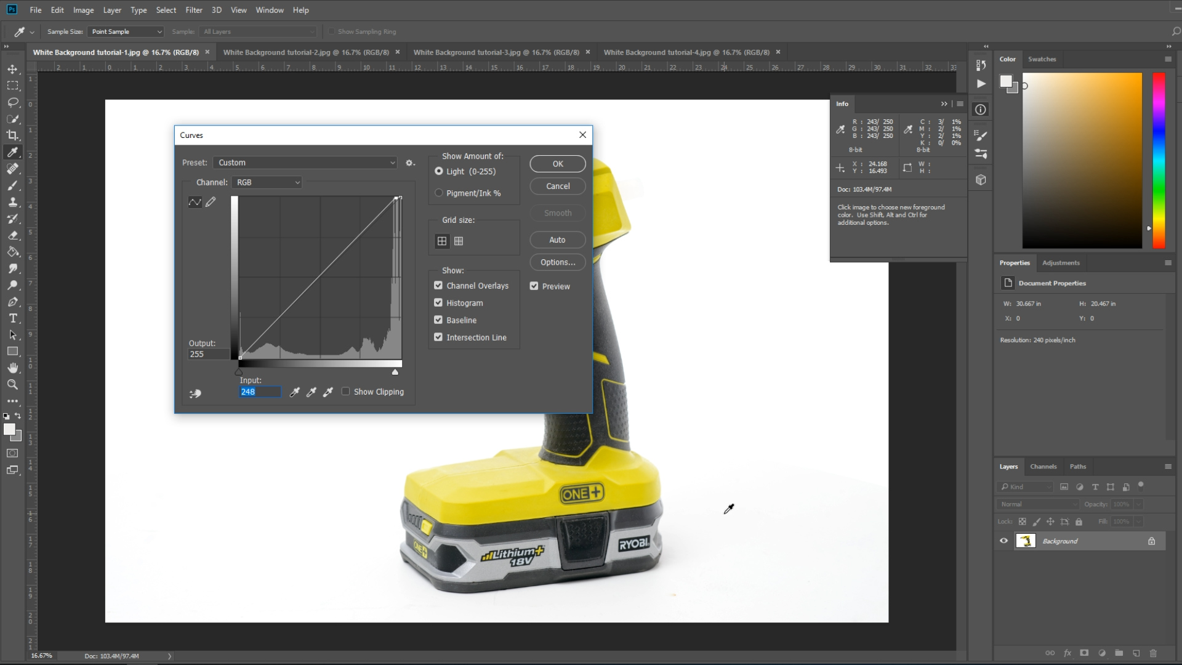Select the Eyedropper tool in toolbar

click(12, 152)
